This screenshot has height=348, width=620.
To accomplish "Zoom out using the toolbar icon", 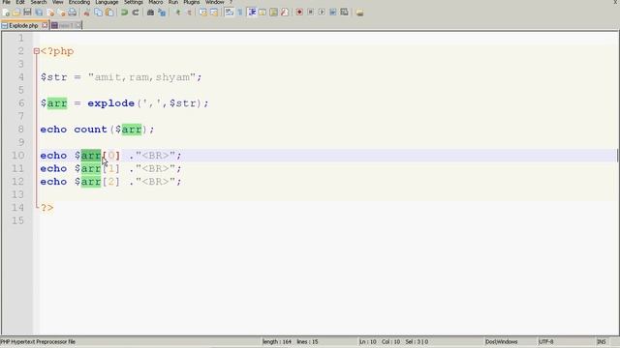I will pyautogui.click(x=189, y=13).
